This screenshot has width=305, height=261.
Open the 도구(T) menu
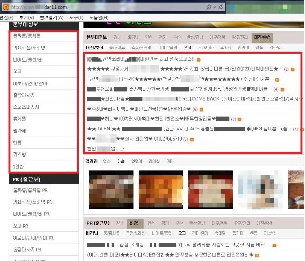click(77, 18)
